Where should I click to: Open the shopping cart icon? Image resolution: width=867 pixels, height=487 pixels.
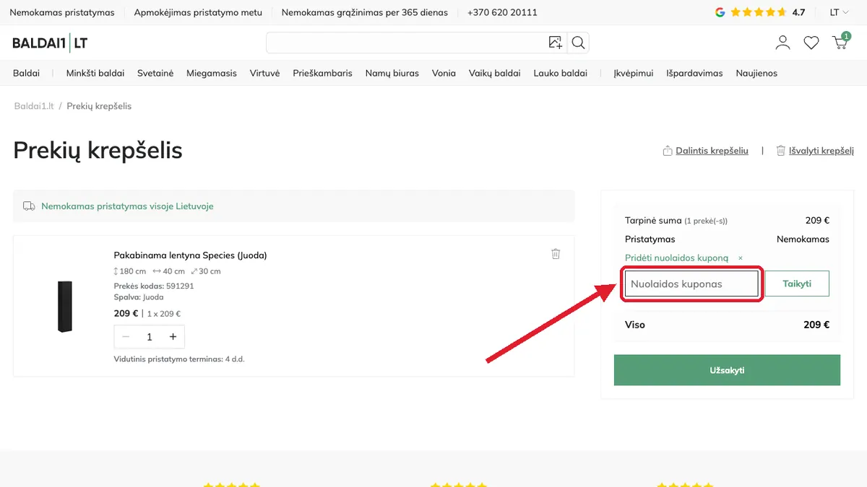tap(840, 41)
